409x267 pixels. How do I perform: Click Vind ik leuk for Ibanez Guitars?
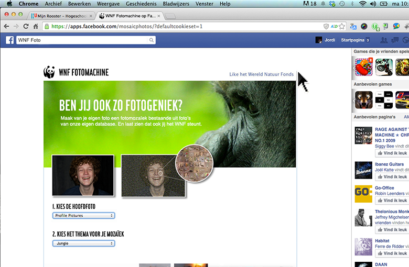(x=392, y=177)
